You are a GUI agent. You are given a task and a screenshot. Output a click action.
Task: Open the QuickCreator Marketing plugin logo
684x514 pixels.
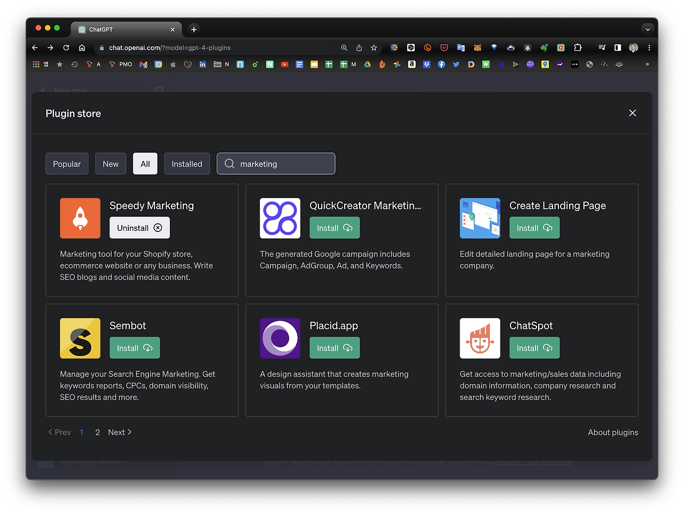(x=280, y=218)
